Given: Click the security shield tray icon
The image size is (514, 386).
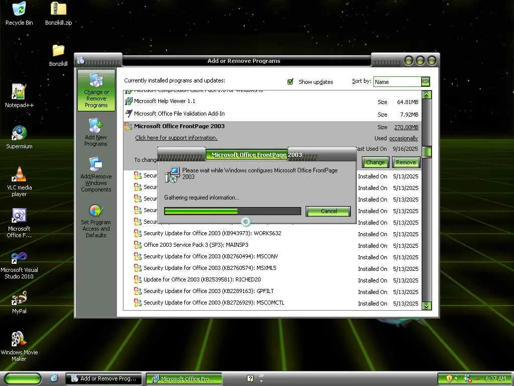Looking at the screenshot, I should click(x=449, y=378).
